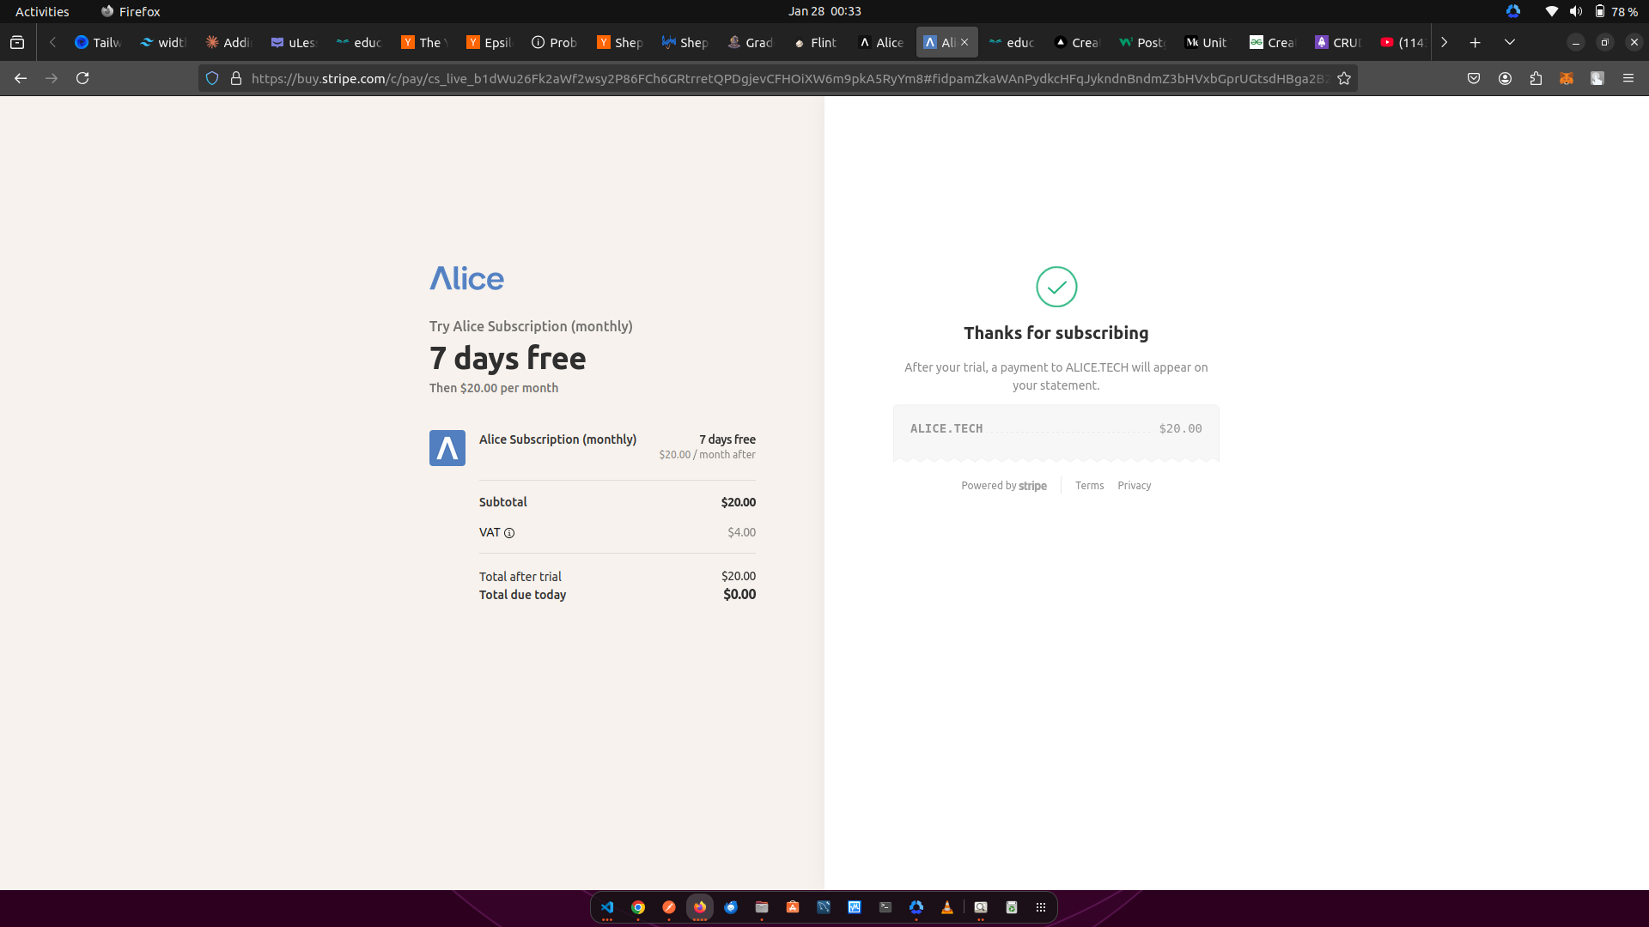The height and width of the screenshot is (927, 1649).
Task: Click the reload page icon
Action: 82,78
